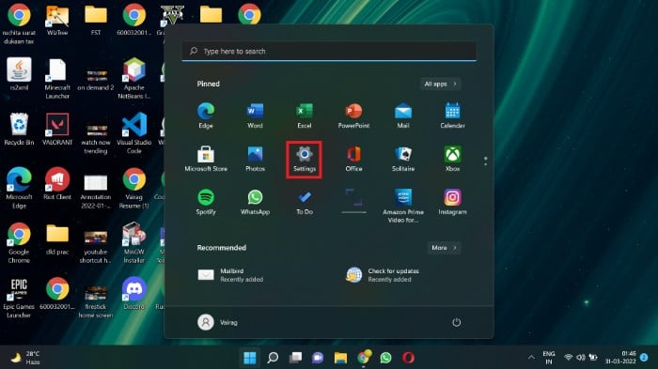The height and width of the screenshot is (369, 658).
Task: Select Apache NetBeans desktop icon
Action: (134, 79)
